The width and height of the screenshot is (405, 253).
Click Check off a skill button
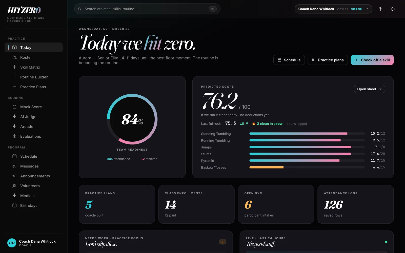tap(372, 60)
